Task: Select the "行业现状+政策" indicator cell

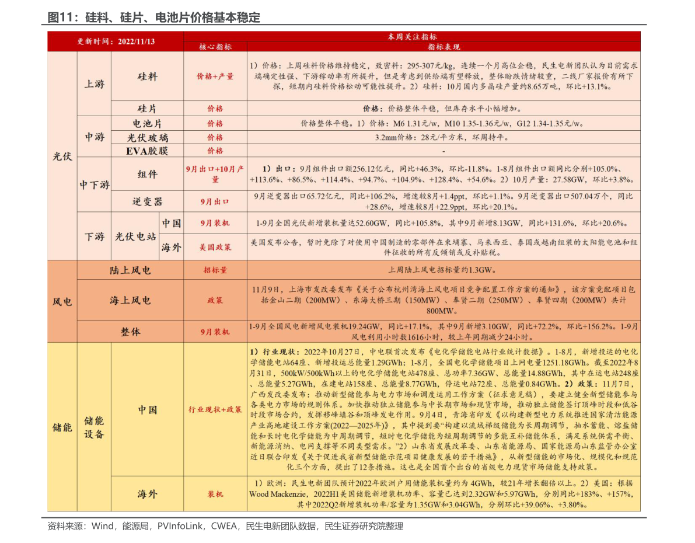Action: click(215, 409)
